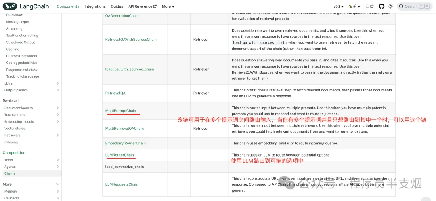This screenshot has height=201, width=436.
Task: Open the chat feedback external link icon
Action: coord(369,6)
